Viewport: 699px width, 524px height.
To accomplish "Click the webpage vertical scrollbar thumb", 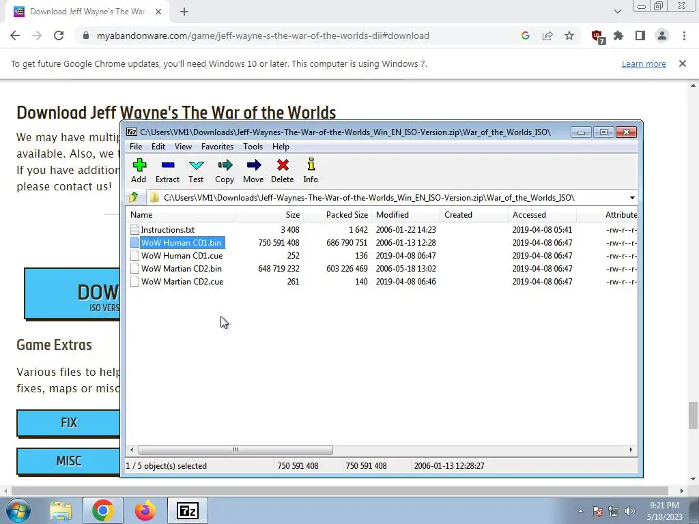I will pyautogui.click(x=693, y=416).
